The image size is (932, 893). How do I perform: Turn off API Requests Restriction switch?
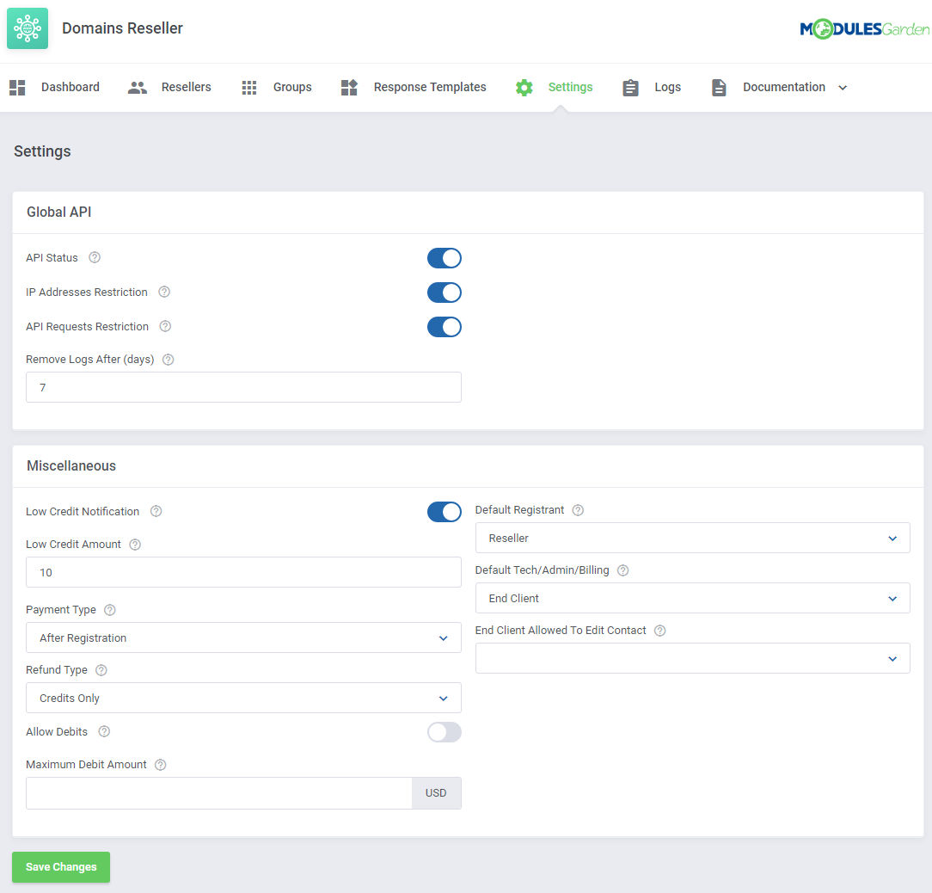coord(444,327)
